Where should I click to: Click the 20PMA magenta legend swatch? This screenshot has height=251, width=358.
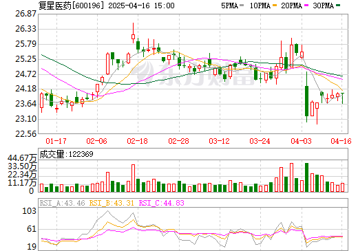point(306,6)
